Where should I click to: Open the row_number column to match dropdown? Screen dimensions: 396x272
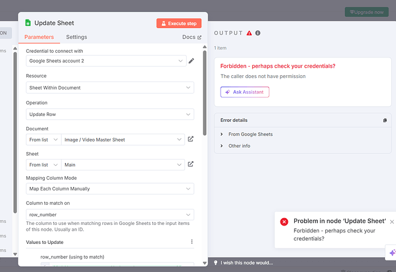[x=110, y=215]
